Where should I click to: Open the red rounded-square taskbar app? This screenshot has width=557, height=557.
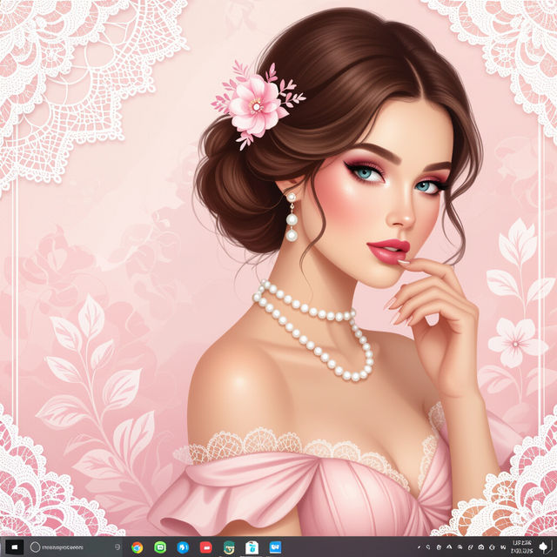[206, 547]
